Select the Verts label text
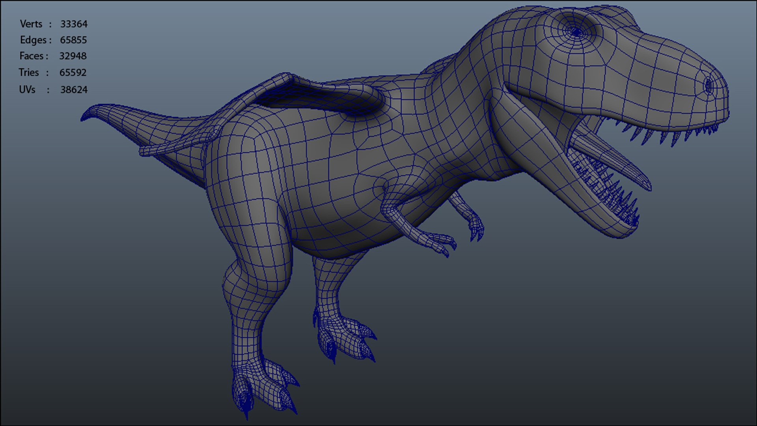This screenshot has height=426, width=757. pyautogui.click(x=31, y=24)
